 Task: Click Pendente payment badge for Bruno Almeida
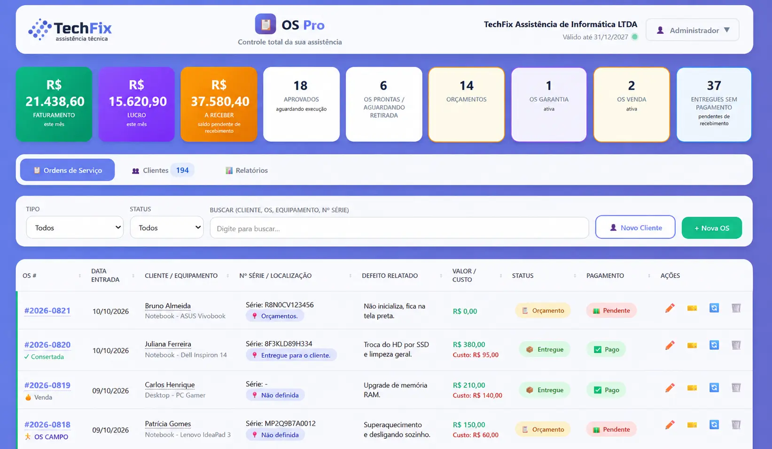click(x=611, y=311)
